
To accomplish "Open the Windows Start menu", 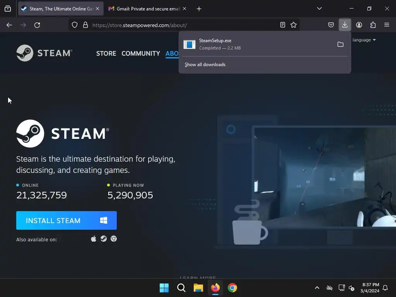I will 164,288.
